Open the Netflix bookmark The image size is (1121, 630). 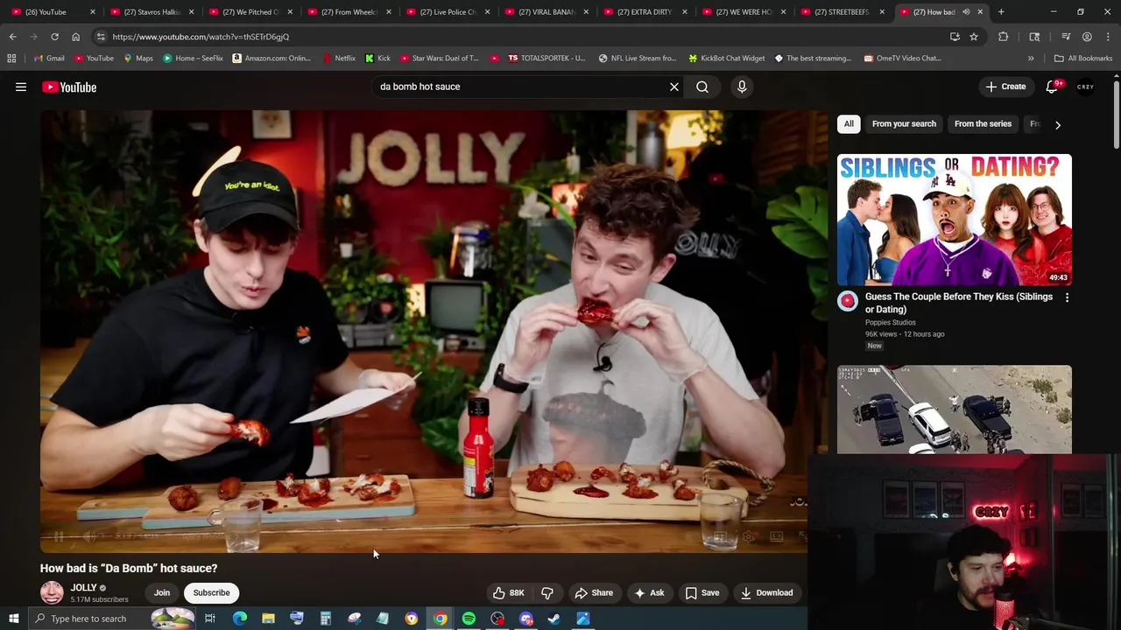point(339,58)
